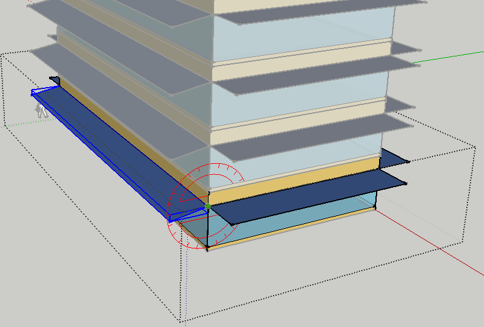
Task: Click the ground floor light blue glass wall
Action: (x=293, y=221)
